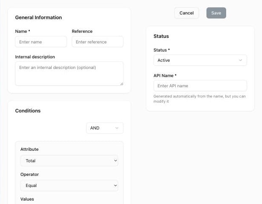Focus the Enter reference input field
Image resolution: width=262 pixels, height=204 pixels.
(98, 42)
